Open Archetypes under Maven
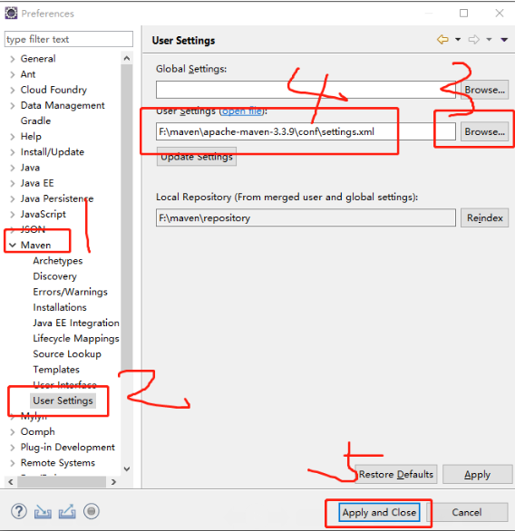 58,261
